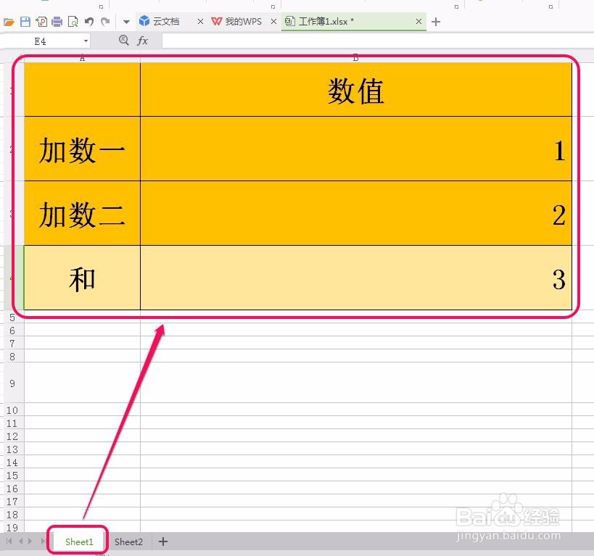Click the magnifier search icon
This screenshot has height=556, width=594.
[124, 40]
